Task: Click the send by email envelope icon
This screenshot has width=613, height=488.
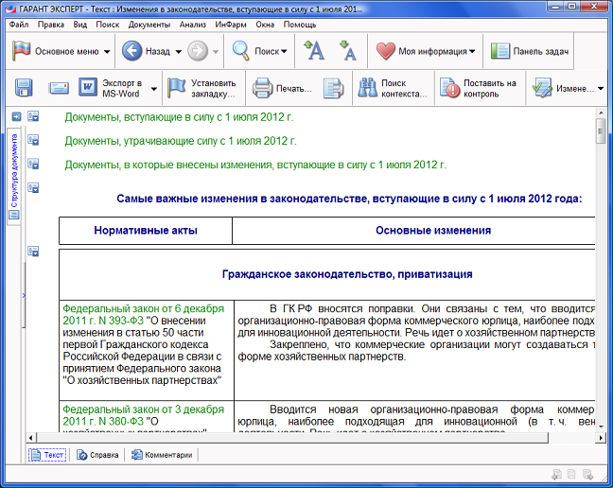Action: coord(59,89)
